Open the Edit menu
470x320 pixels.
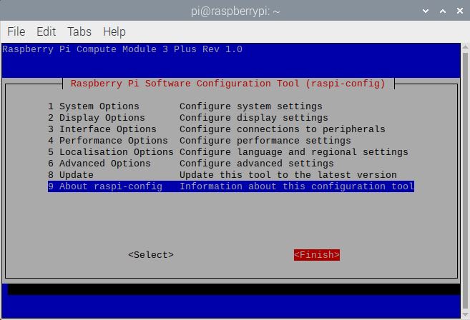point(46,31)
